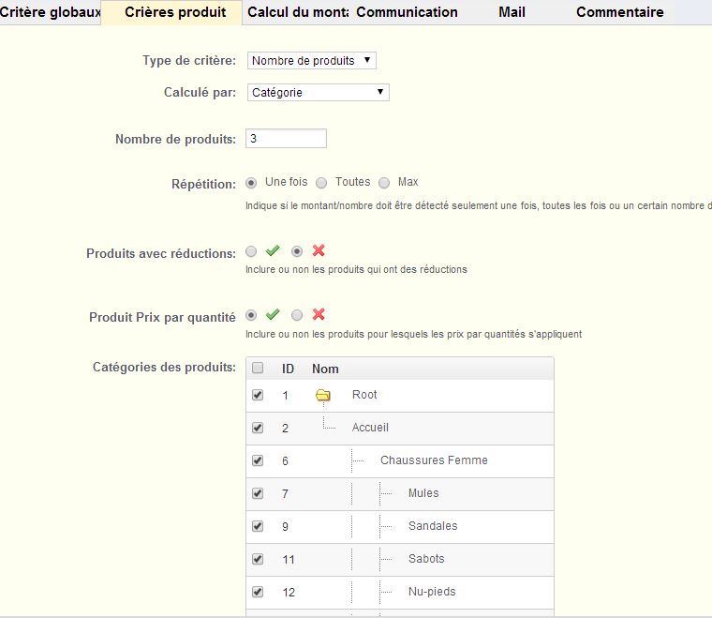
Task: Switch to the Communication tab
Action: pos(407,12)
